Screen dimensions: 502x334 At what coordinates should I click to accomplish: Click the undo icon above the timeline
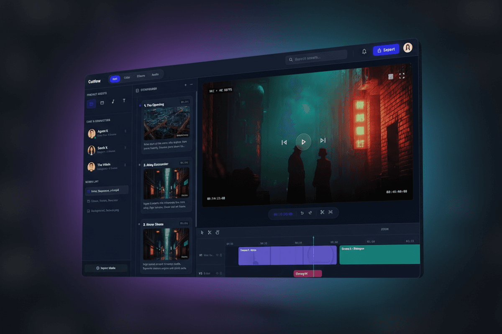pyautogui.click(x=302, y=213)
